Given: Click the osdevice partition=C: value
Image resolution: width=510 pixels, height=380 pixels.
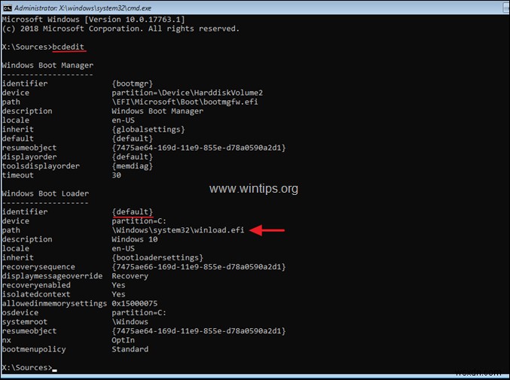Looking at the screenshot, I should (139, 313).
